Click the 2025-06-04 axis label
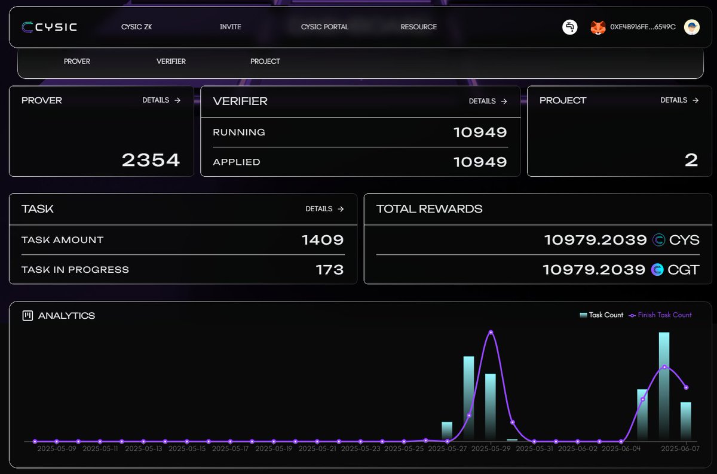This screenshot has width=717, height=474. click(x=621, y=448)
